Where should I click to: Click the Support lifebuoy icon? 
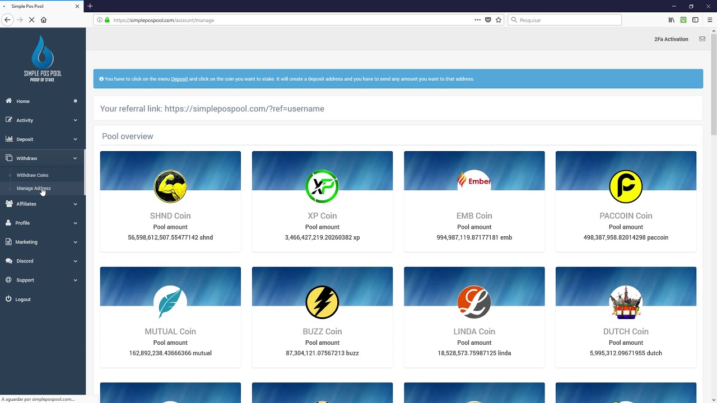tap(8, 280)
